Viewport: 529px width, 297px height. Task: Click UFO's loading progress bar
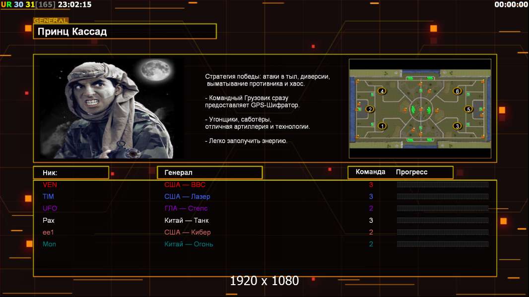[x=443, y=208]
